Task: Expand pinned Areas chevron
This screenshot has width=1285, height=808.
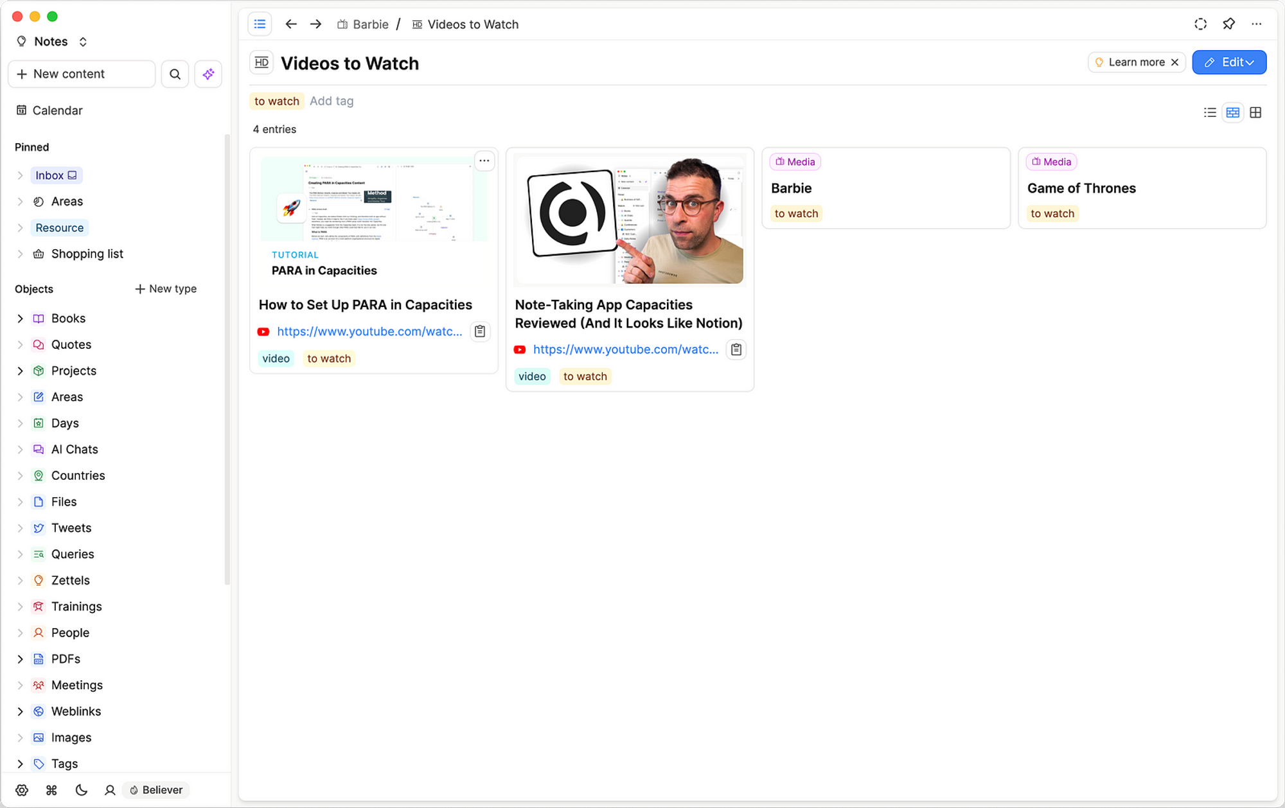Action: [x=20, y=202]
